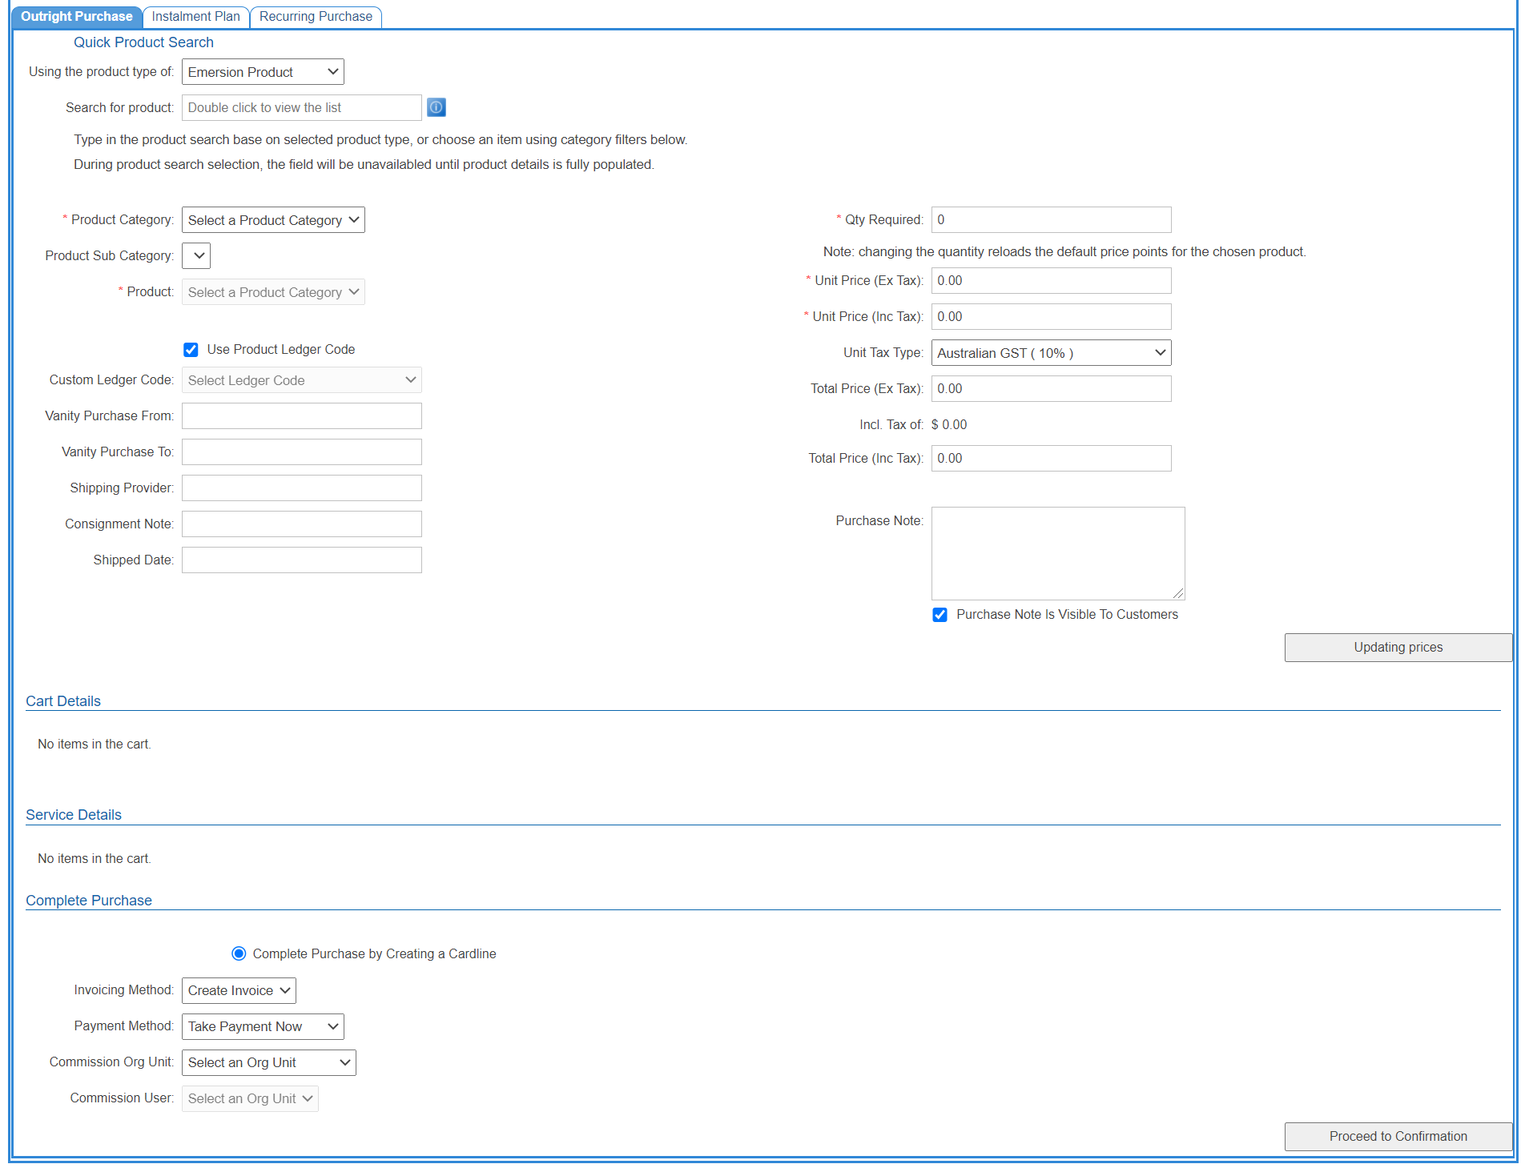Open the Emersion Product type dropdown
This screenshot has width=1525, height=1172.
tap(263, 72)
